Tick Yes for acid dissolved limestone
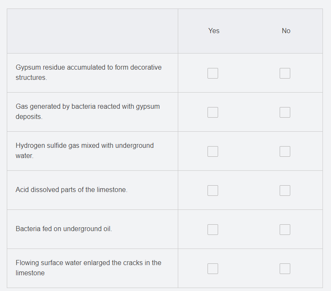 213,190
